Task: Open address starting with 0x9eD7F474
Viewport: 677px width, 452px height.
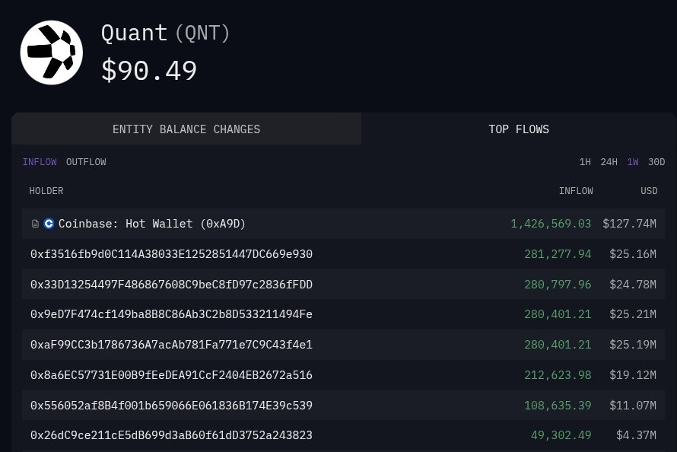Action: click(x=171, y=314)
